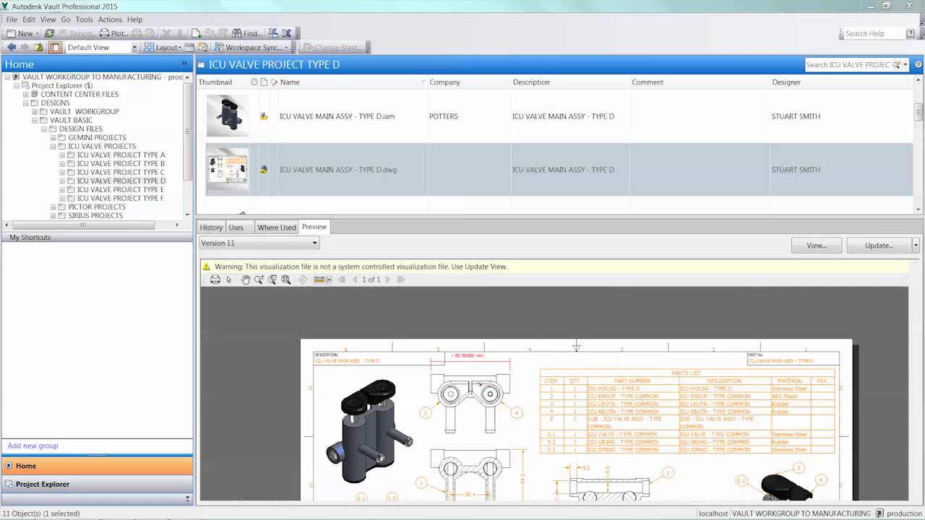This screenshot has width=925, height=520.
Task: Click the add file page icon
Action: tap(196, 33)
